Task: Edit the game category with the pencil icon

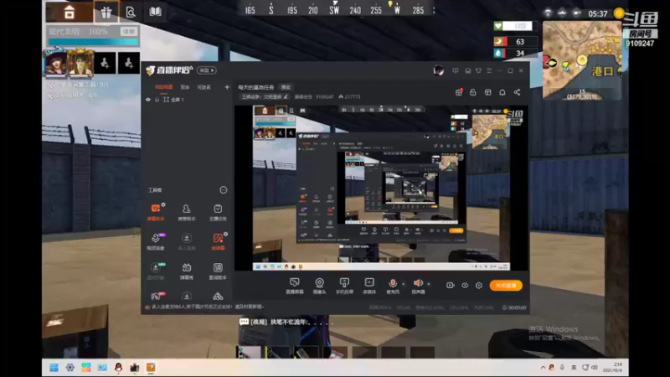Action: [x=286, y=96]
